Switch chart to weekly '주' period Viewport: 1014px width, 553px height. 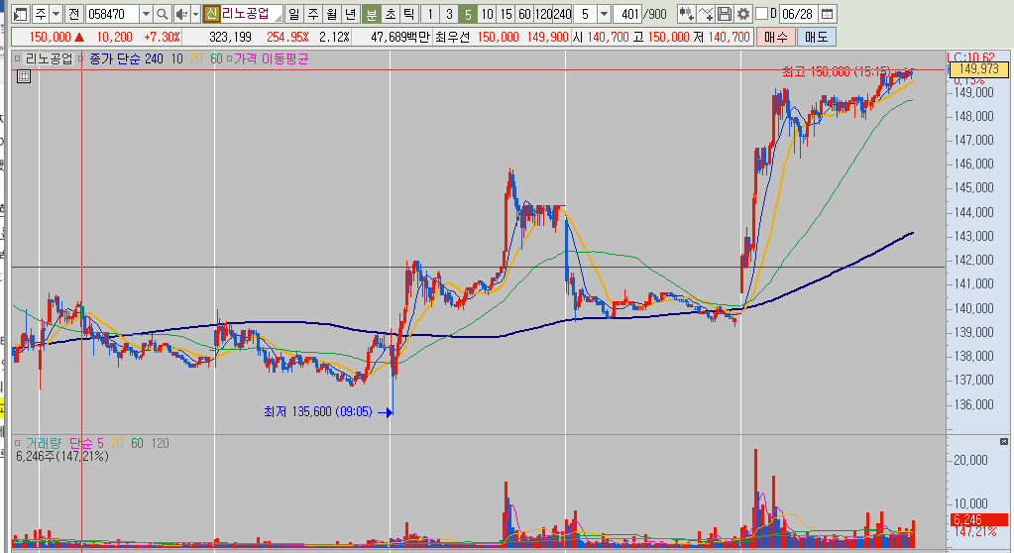click(313, 14)
